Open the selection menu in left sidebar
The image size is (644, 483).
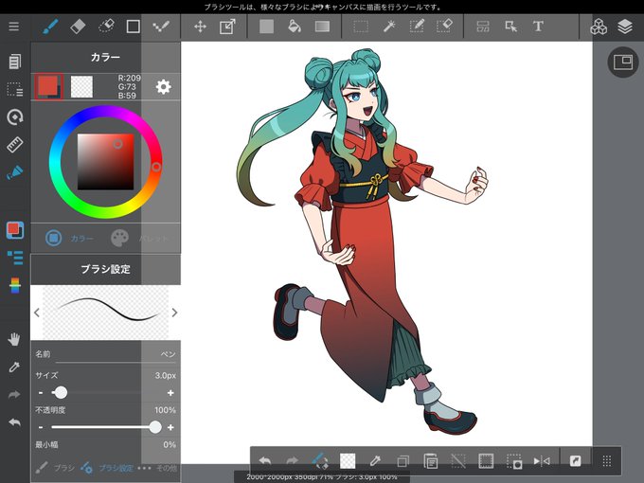pyautogui.click(x=15, y=89)
